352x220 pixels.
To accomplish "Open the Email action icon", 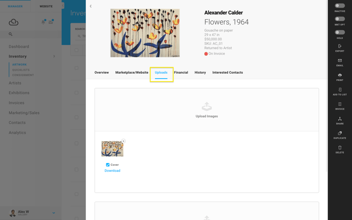I will pyautogui.click(x=340, y=60).
